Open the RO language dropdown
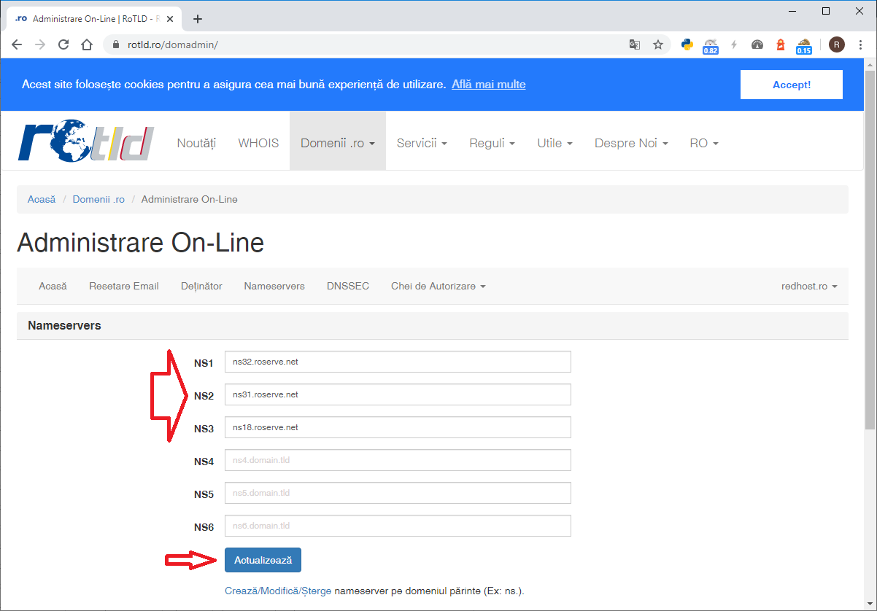The height and width of the screenshot is (611, 877). (703, 143)
